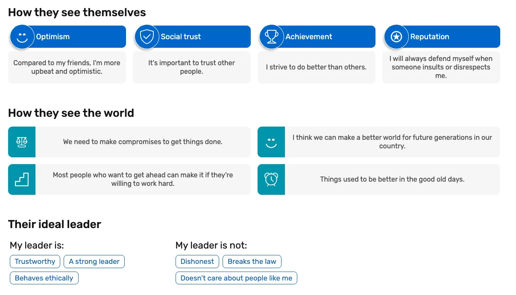Viewport: 516px width, 295px height.
Task: Click the Optimism blue header label
Action: pos(53,37)
